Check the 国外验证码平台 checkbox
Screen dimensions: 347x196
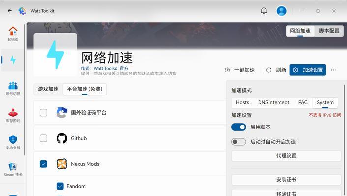43,112
